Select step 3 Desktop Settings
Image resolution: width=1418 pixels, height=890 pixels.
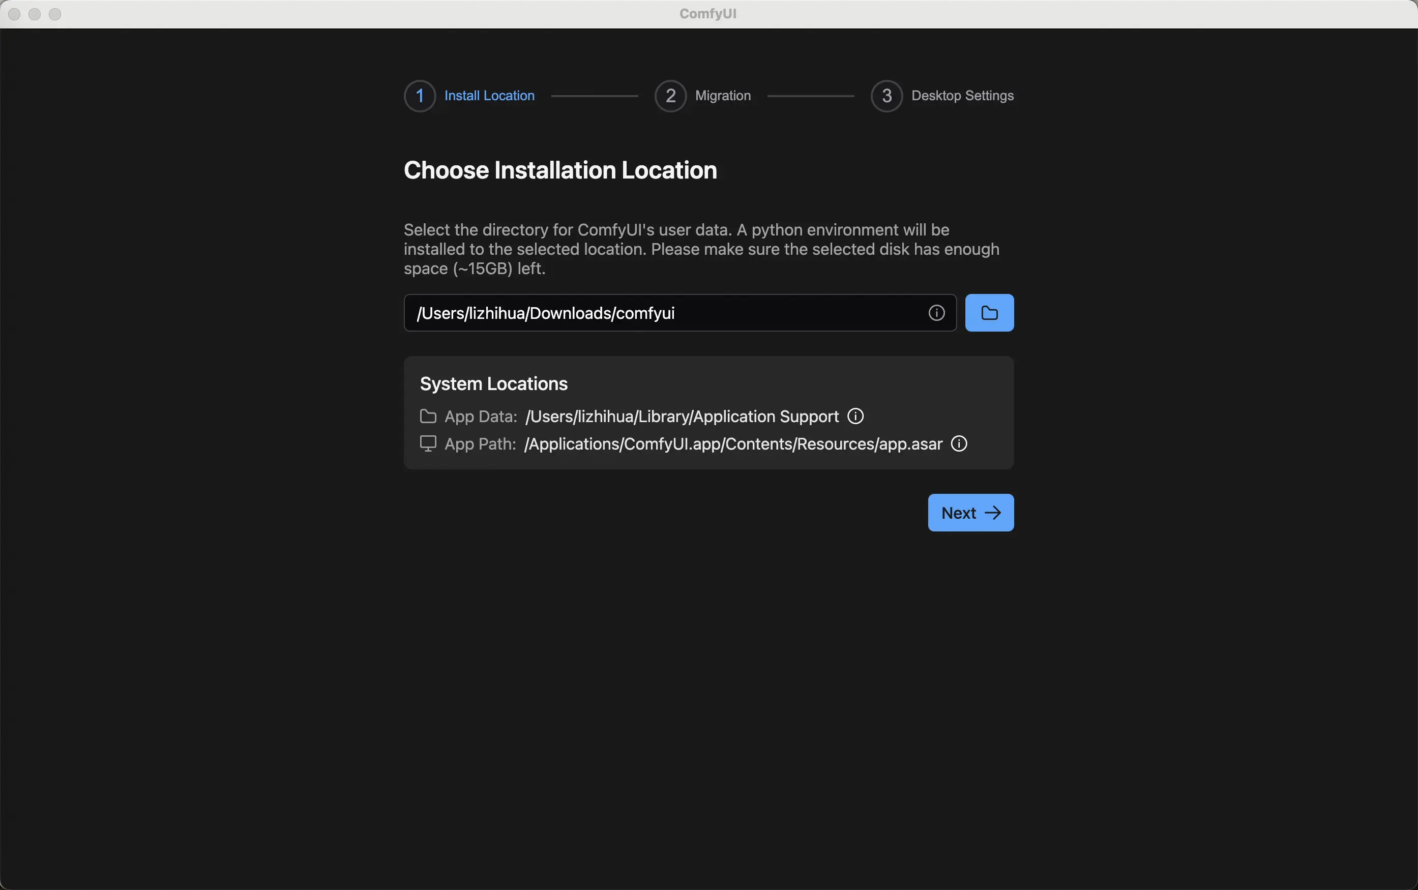[942, 96]
